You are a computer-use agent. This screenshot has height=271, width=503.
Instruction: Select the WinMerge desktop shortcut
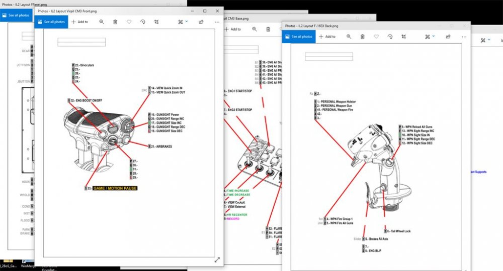coord(27,267)
